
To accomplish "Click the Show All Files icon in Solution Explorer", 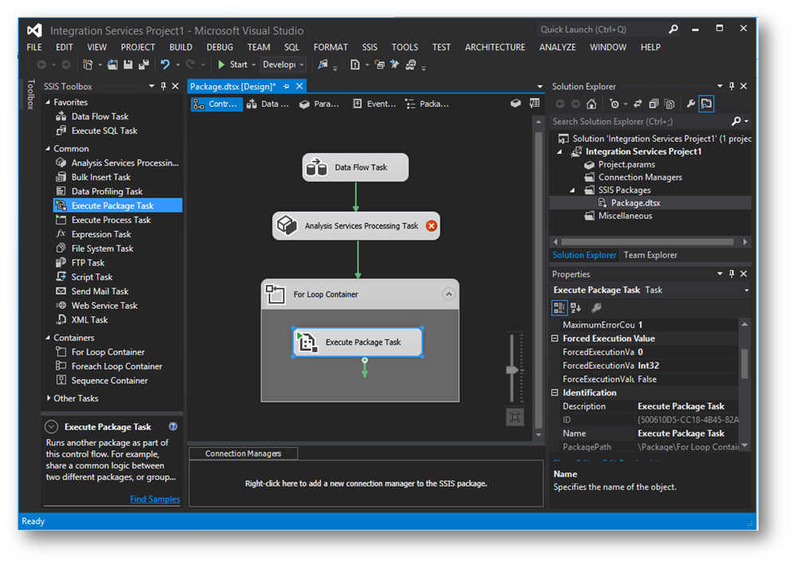I will [670, 104].
